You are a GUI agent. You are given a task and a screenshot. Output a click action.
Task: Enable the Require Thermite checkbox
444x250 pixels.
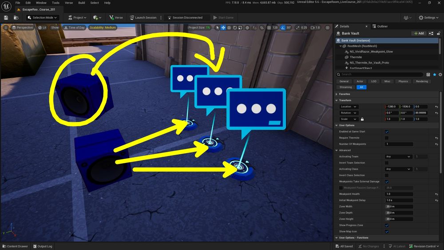click(387, 138)
